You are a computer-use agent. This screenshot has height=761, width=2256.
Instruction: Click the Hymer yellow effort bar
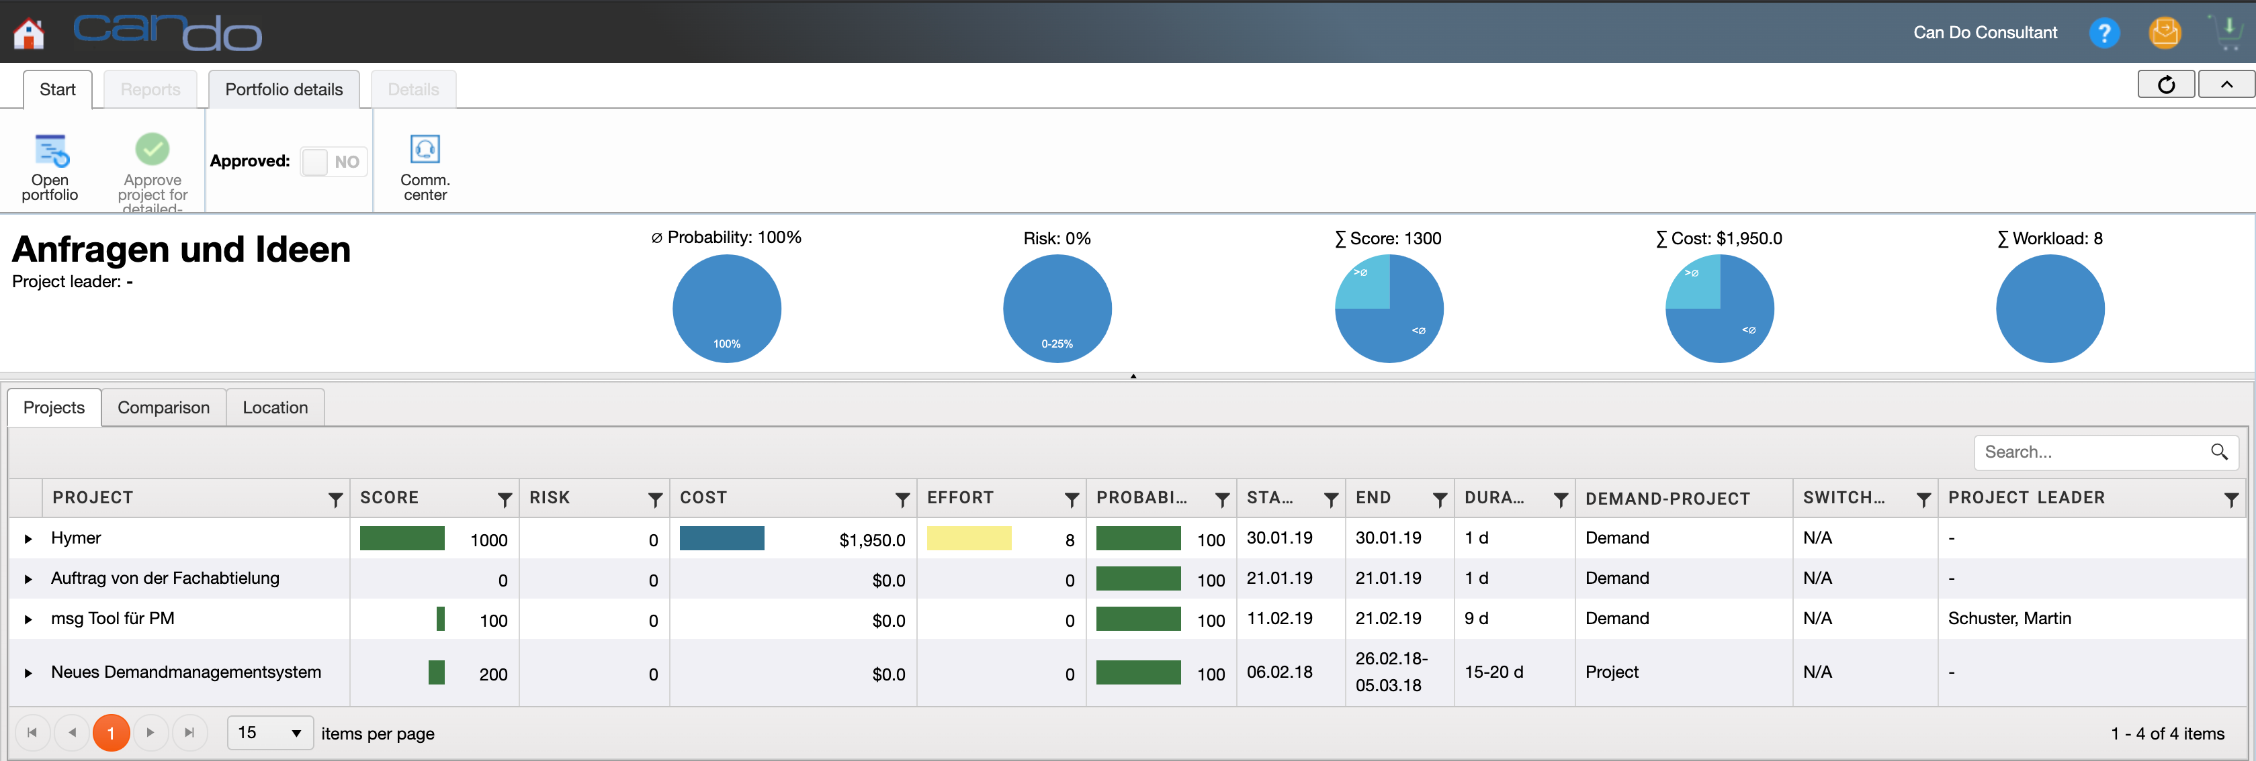click(x=969, y=538)
